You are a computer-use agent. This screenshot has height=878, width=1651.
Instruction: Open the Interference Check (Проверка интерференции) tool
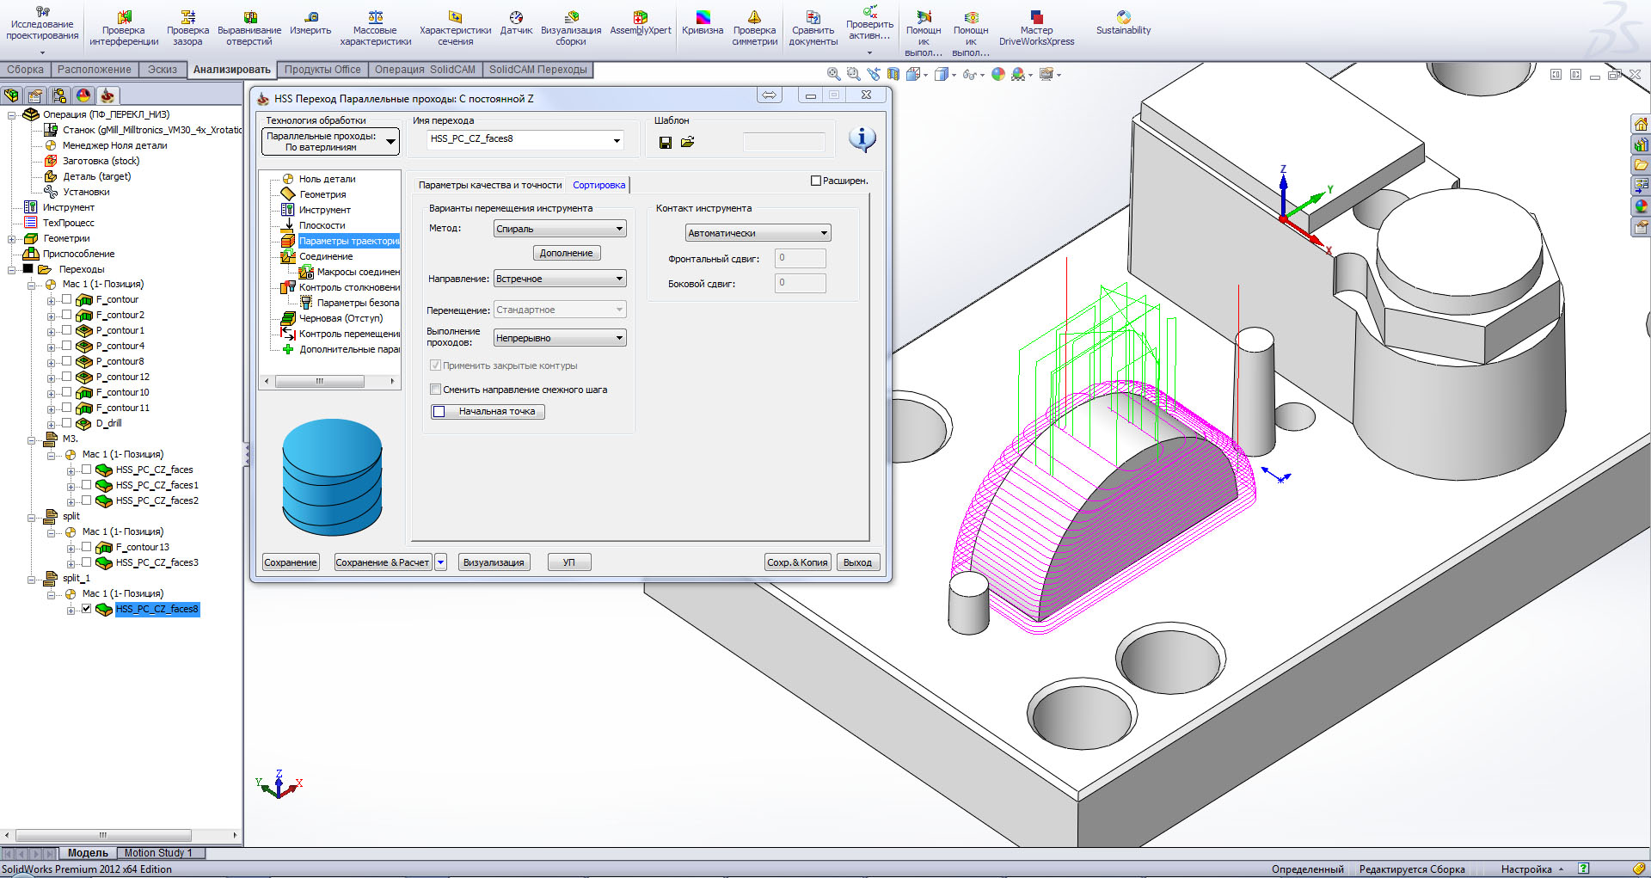point(124,28)
